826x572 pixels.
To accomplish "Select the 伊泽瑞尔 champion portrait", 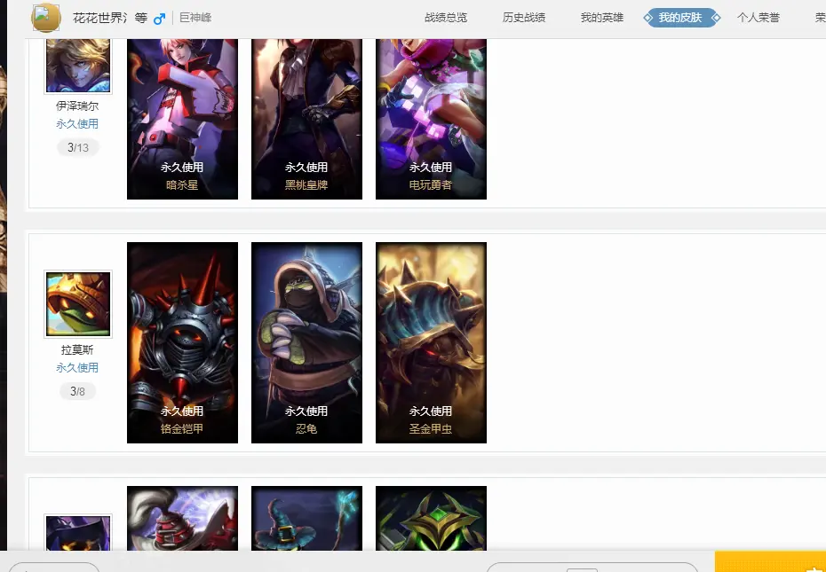I will click(78, 66).
